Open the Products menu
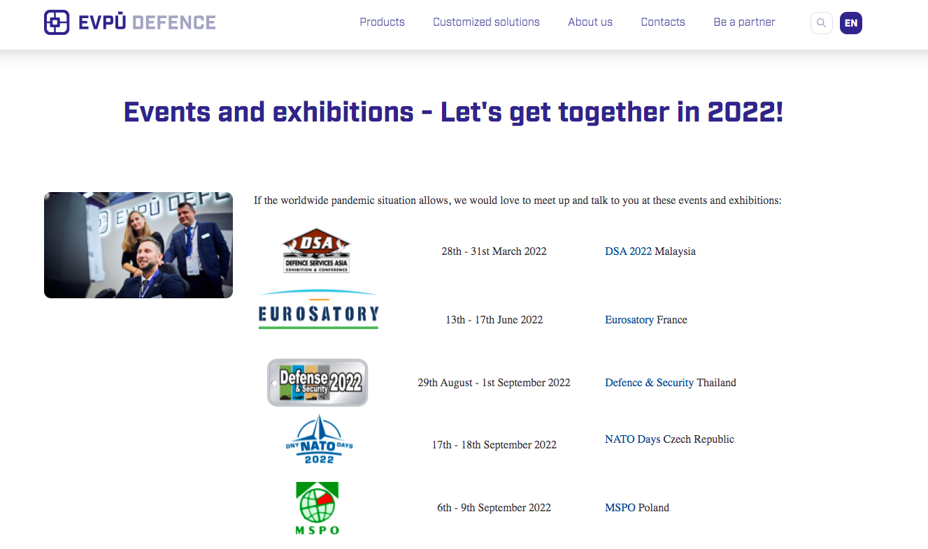This screenshot has height=549, width=928. coord(382,22)
